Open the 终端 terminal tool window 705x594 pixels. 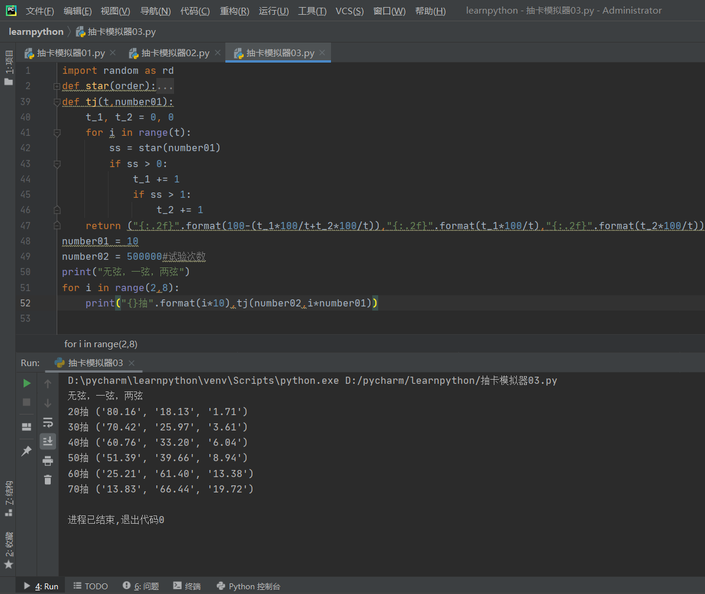(x=187, y=586)
